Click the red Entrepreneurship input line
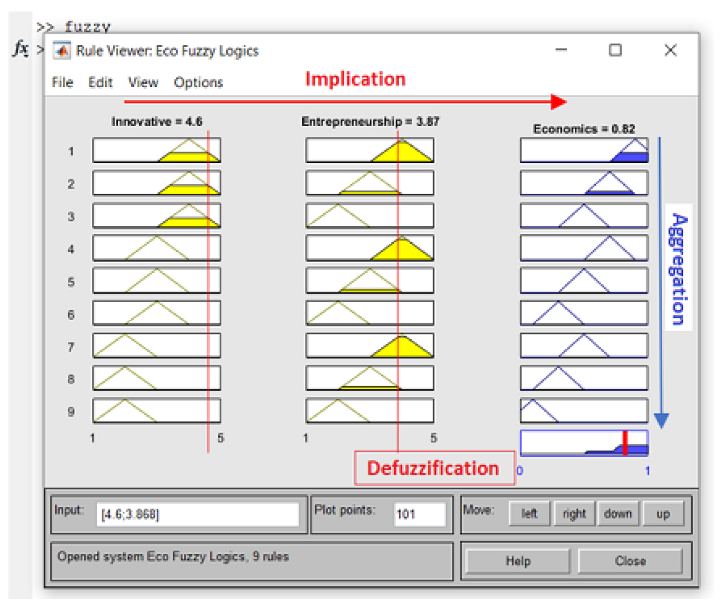Screen dimensions: 728x610 (x=398, y=291)
